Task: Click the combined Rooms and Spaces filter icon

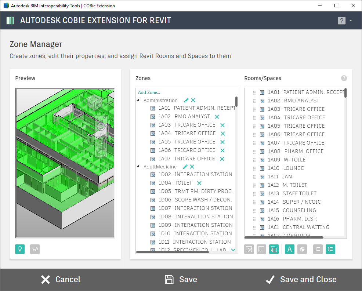Action: click(x=274, y=249)
